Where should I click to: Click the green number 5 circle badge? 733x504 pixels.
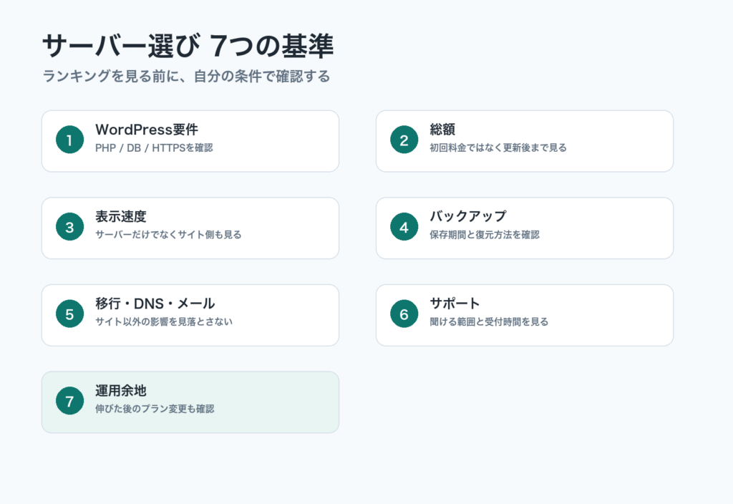[x=69, y=314]
